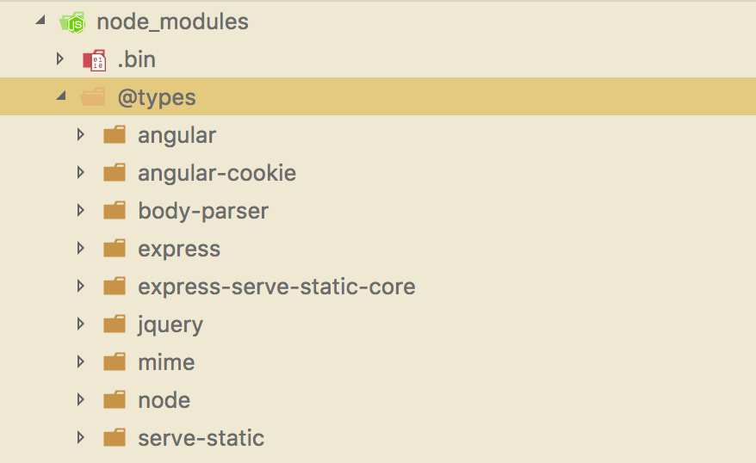Select the node_modules label

(172, 22)
